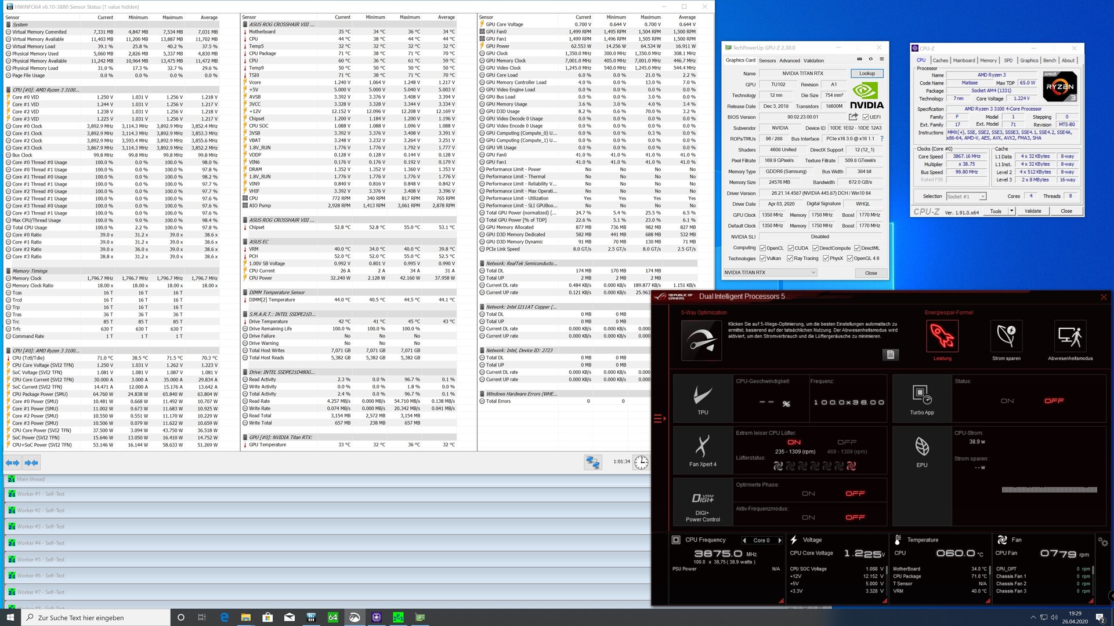Expand the CPU-Z Tools dropdown arrow
Viewport: 1114px width, 626px height.
point(1011,211)
